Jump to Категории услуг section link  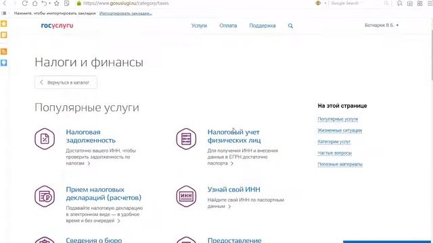click(x=334, y=142)
